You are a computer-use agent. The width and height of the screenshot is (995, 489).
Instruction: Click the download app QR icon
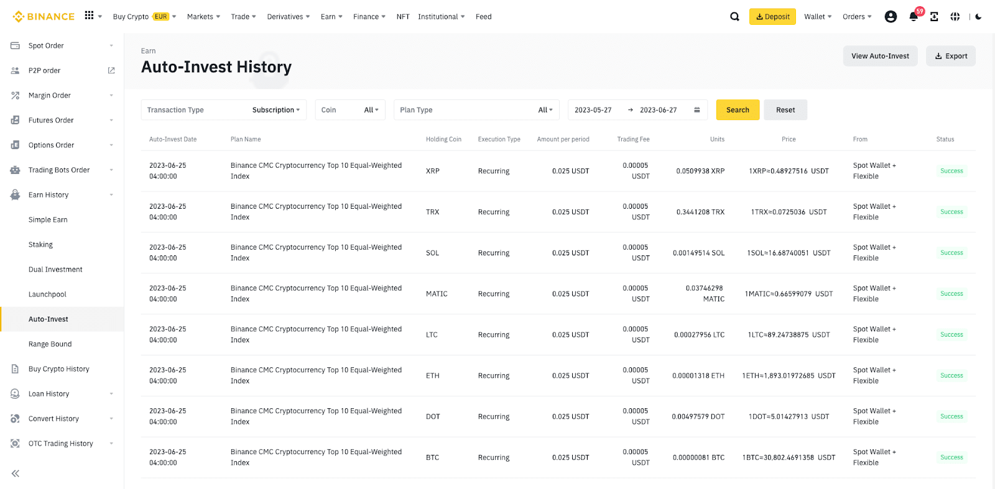pyautogui.click(x=934, y=17)
